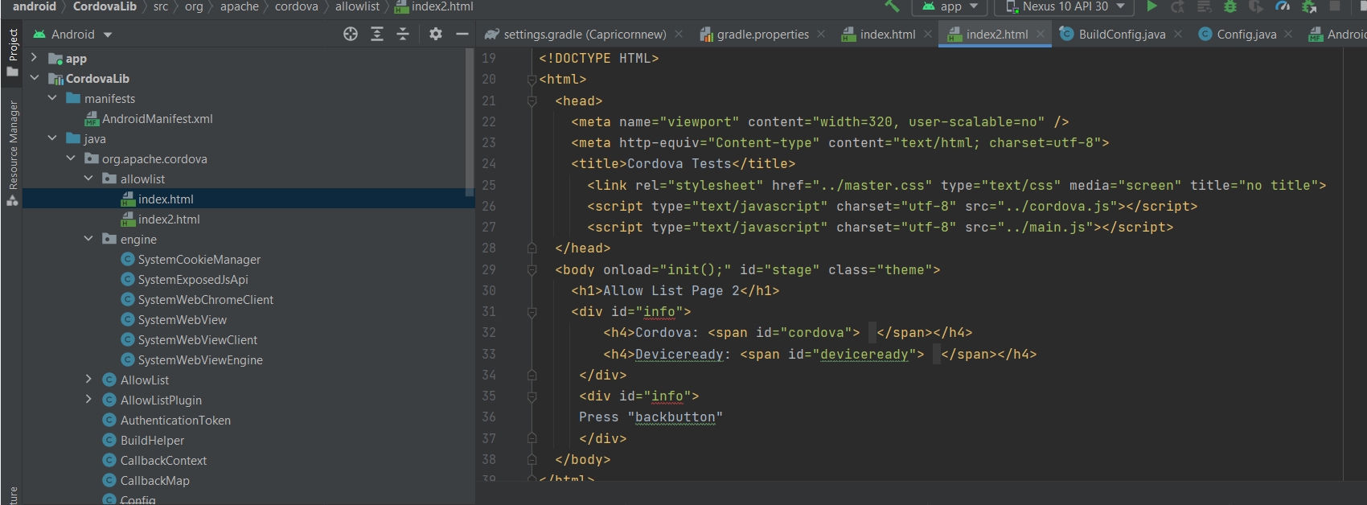1367x505 pixels.
Task: Select AuthenticationToken in the tree
Action: tap(175, 420)
